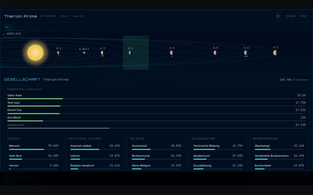The height and width of the screenshot is (195, 313).
Task: Click the Test User loyalty row
Action: (x=156, y=104)
